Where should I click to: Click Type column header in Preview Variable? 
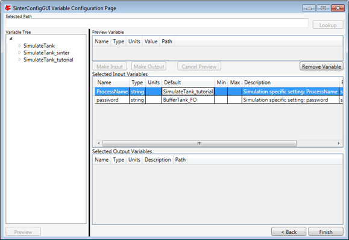point(118,42)
